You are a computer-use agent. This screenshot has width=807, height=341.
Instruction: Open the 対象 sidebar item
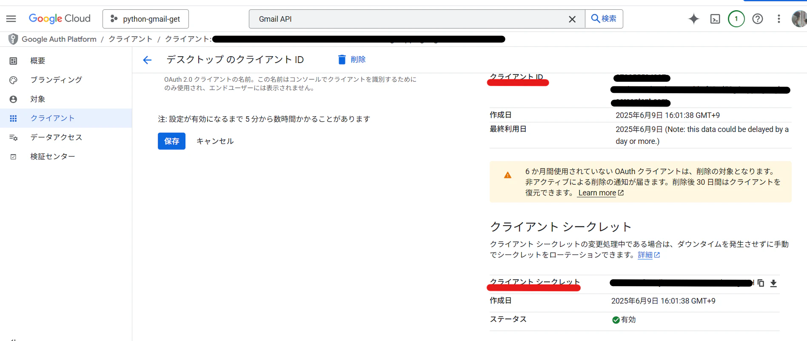tap(66, 99)
